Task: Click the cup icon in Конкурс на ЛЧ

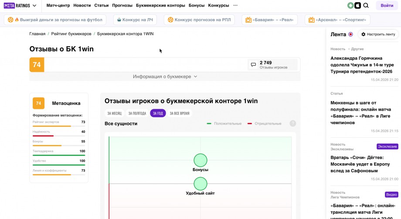Action: [x=119, y=20]
